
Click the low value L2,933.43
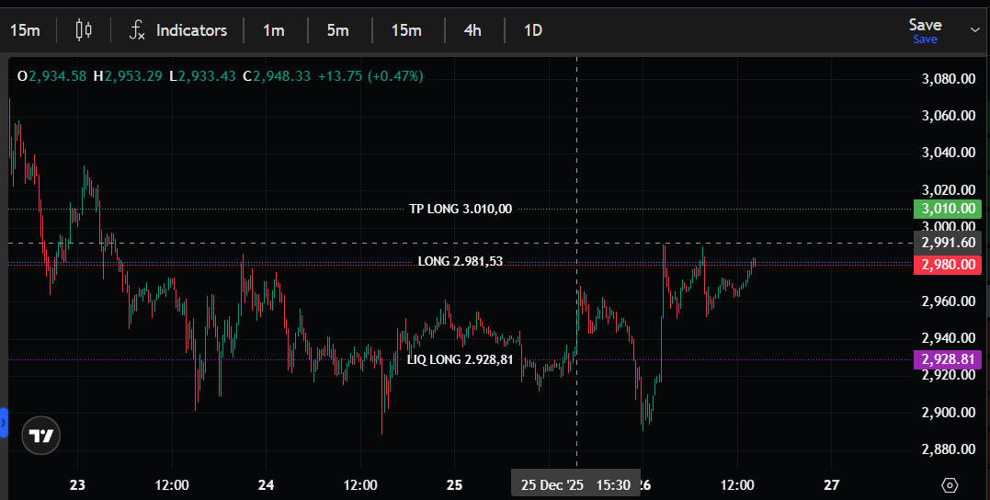(202, 75)
